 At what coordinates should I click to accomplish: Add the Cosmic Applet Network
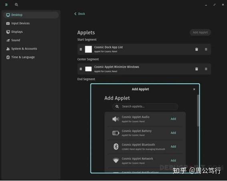[173, 161]
